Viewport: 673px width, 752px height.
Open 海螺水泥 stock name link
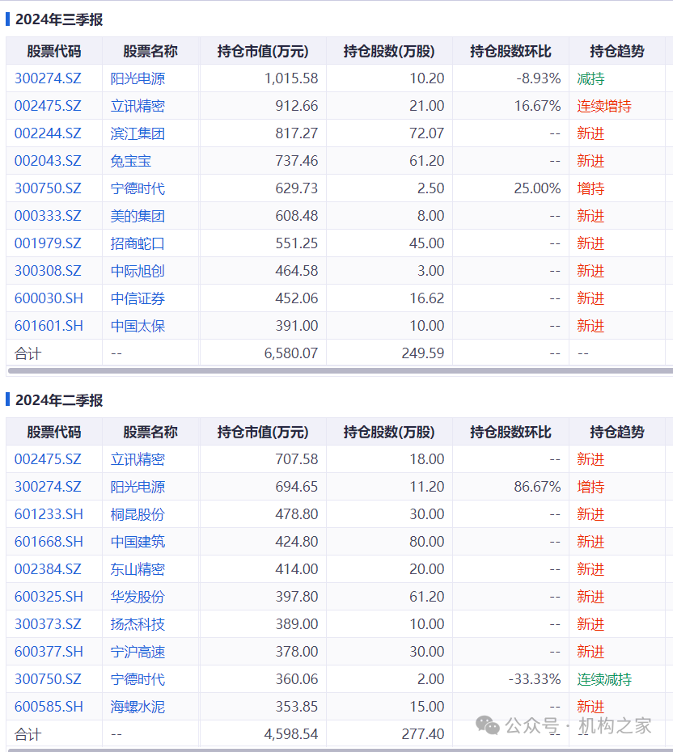[138, 707]
